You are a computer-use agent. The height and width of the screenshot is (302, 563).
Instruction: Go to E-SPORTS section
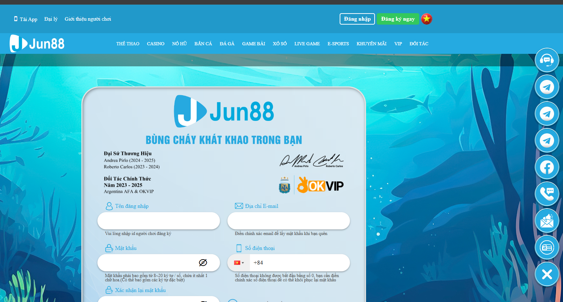338,43
